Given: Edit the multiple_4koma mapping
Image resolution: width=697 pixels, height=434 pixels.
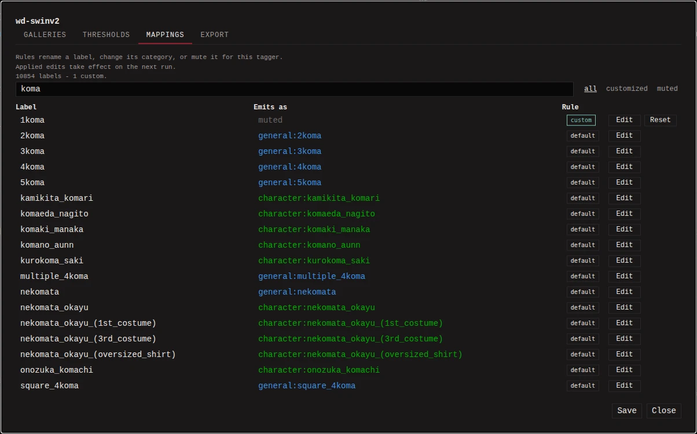Looking at the screenshot, I should 625,276.
